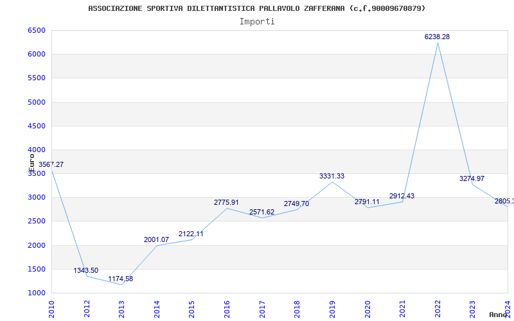Click y-axis tick label 3000

click(x=37, y=198)
